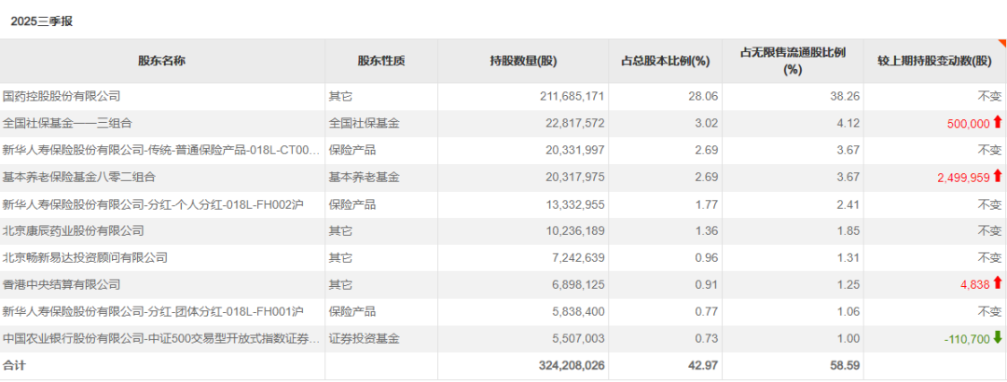1007x382 pixels.
Task: Open shareholder 基本养老保险基金八零二组合
Action: pyautogui.click(x=79, y=176)
